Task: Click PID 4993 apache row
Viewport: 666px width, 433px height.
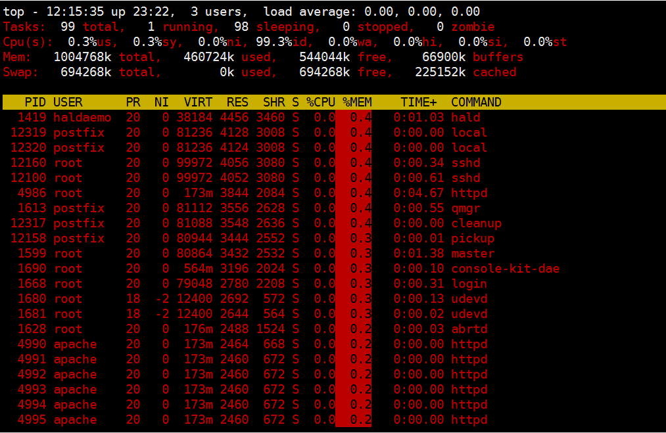Action: coord(32,390)
